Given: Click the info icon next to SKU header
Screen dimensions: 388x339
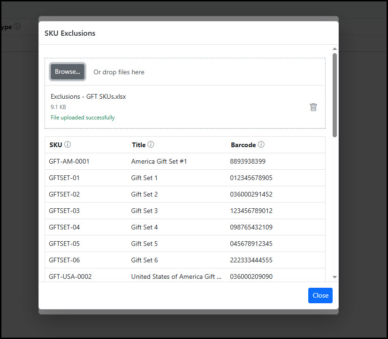Looking at the screenshot, I should pyautogui.click(x=68, y=145).
